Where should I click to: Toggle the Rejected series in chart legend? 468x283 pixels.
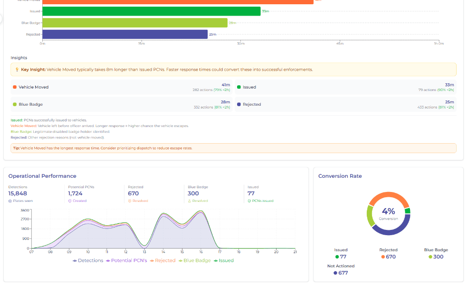pos(162,261)
